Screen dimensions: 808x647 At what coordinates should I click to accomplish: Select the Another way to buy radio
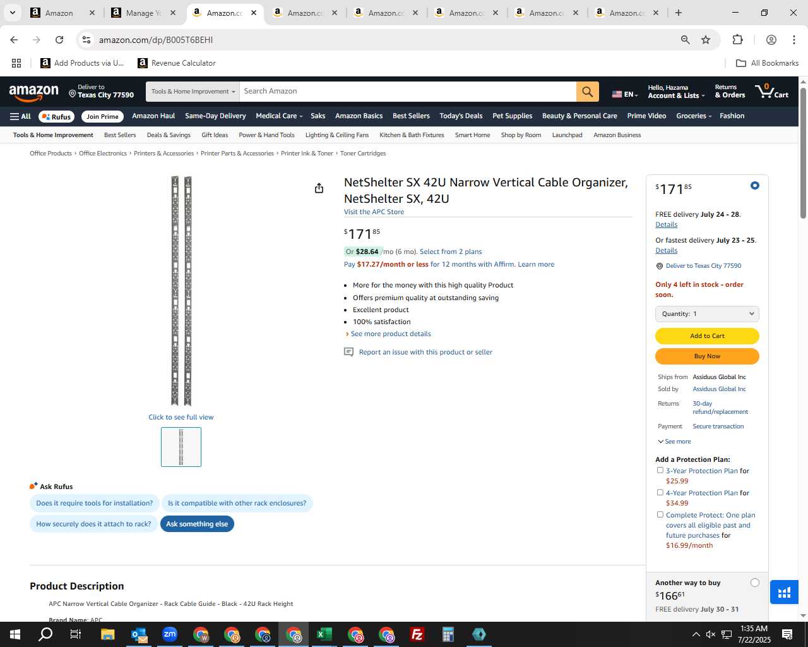(x=754, y=583)
